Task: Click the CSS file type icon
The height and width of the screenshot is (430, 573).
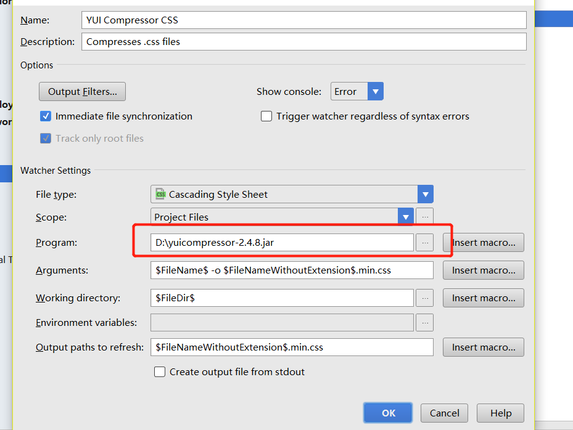Action: click(160, 194)
